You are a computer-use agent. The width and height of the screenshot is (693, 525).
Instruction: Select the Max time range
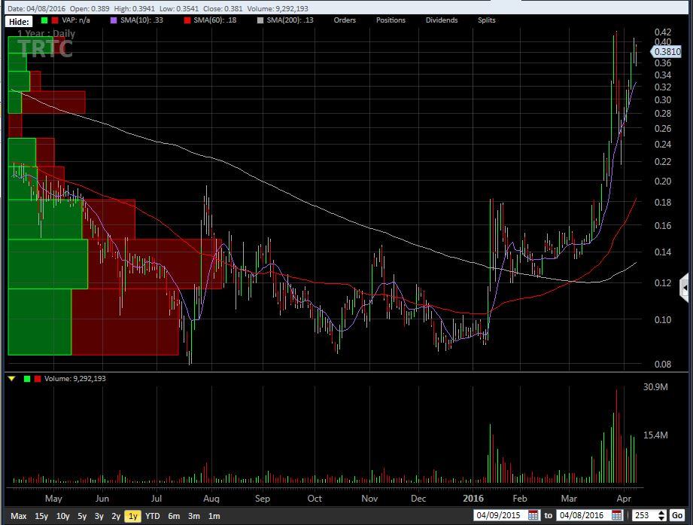(19, 516)
